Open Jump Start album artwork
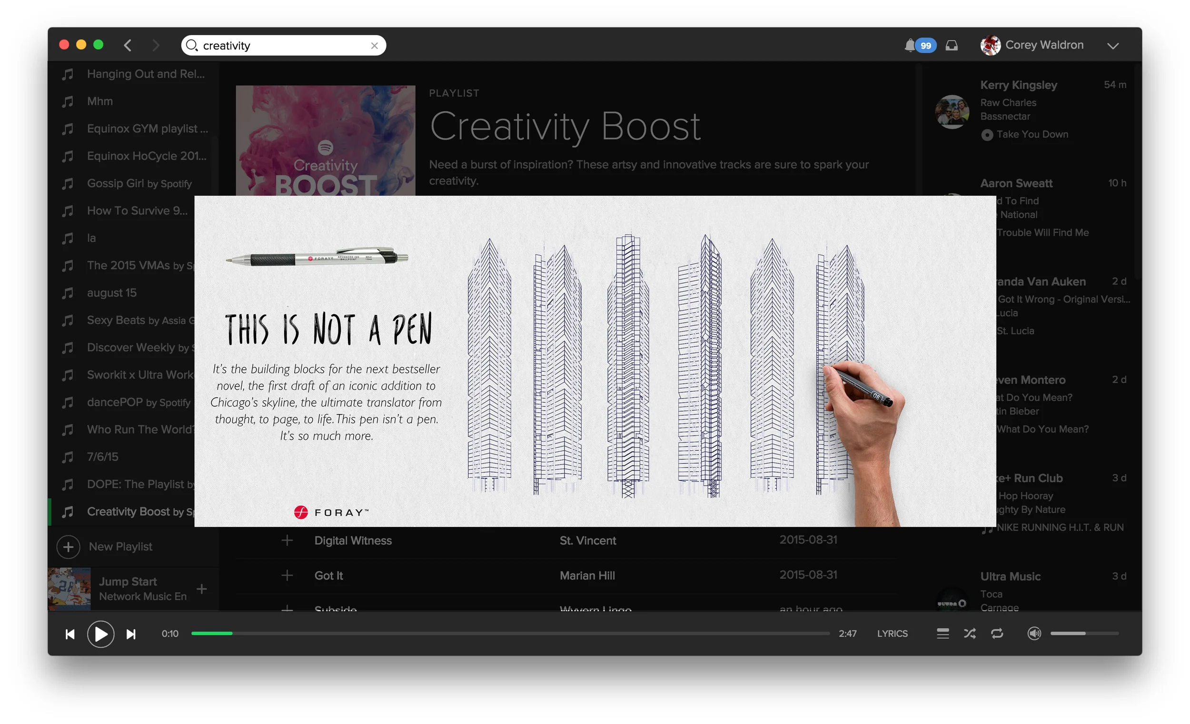1190x724 pixels. click(69, 589)
